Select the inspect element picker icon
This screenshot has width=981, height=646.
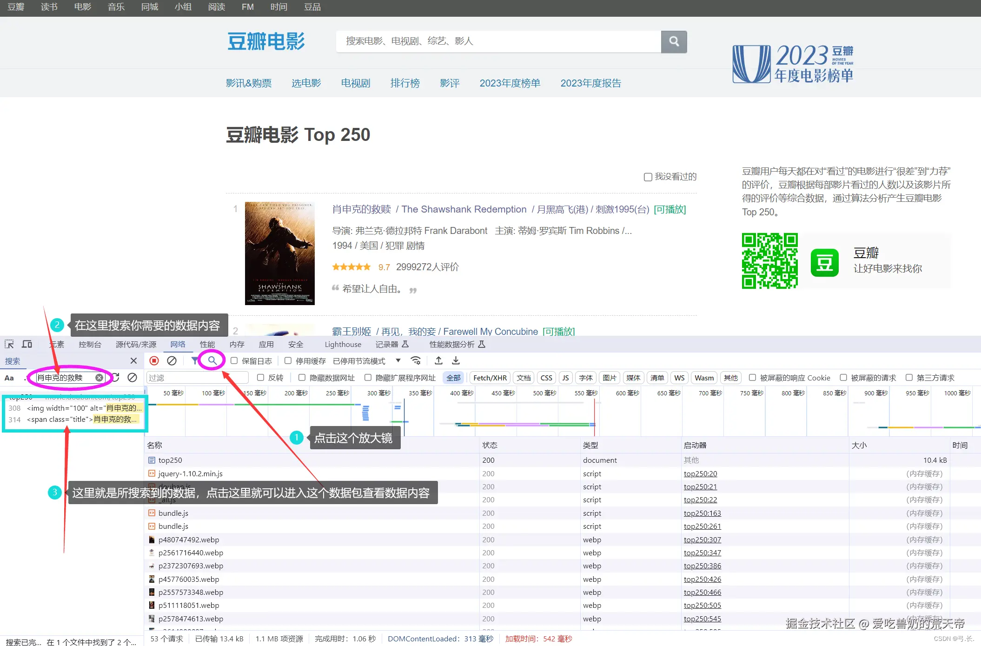pyautogui.click(x=9, y=344)
